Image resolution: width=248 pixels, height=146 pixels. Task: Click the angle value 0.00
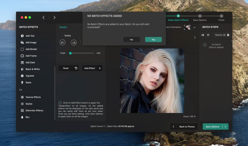click(x=98, y=53)
